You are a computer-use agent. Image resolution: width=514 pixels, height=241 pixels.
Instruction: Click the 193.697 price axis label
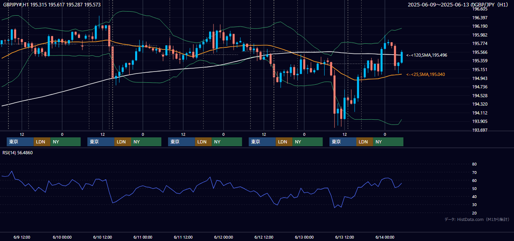480,130
